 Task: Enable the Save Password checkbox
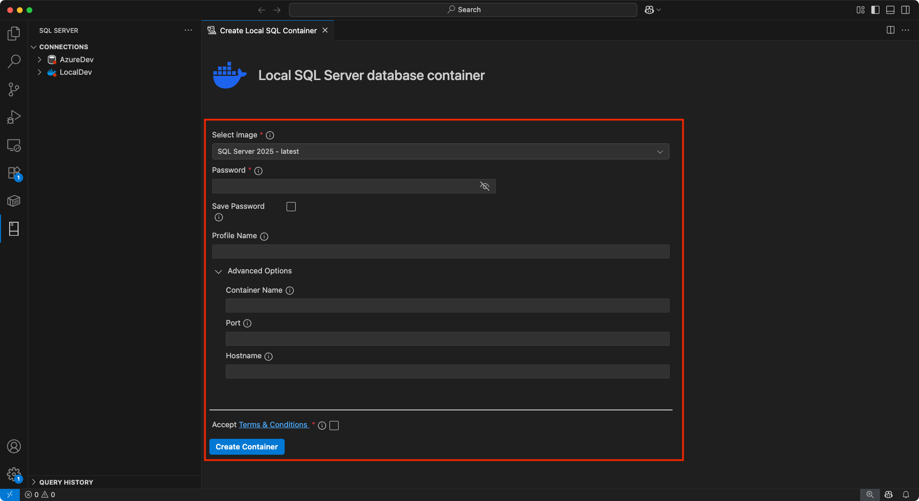[x=291, y=206]
